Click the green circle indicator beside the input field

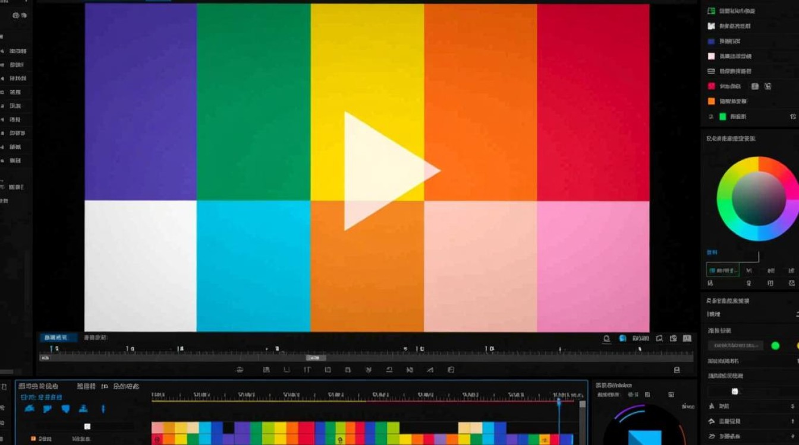775,345
